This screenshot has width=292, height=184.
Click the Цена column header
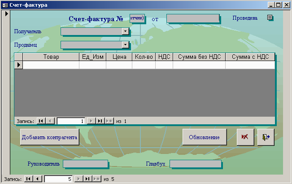[119, 57]
